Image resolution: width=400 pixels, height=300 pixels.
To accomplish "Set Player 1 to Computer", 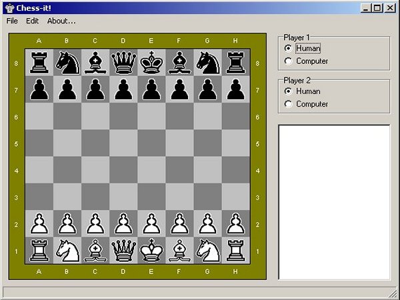I will point(289,61).
